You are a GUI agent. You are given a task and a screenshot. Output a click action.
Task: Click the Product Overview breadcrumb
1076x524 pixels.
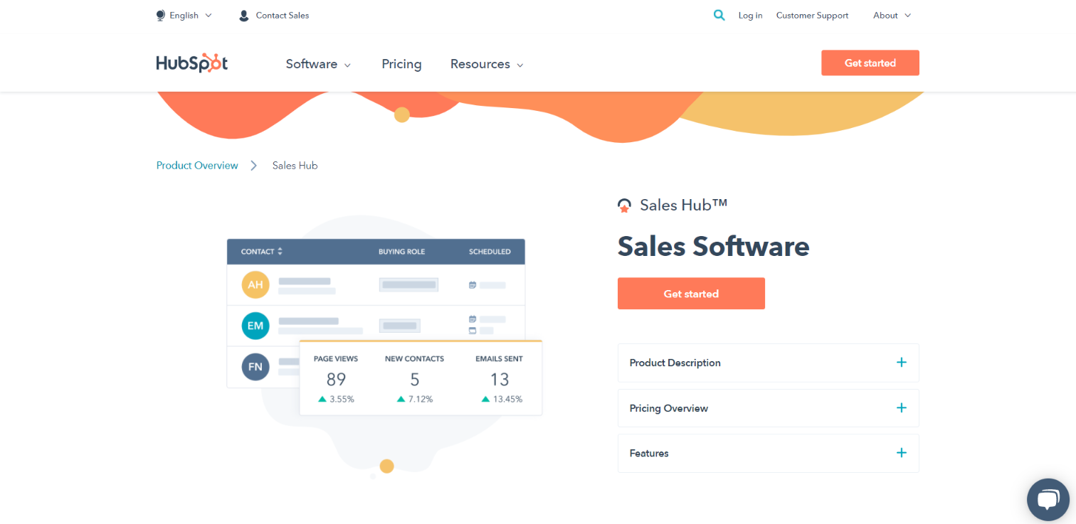(197, 166)
